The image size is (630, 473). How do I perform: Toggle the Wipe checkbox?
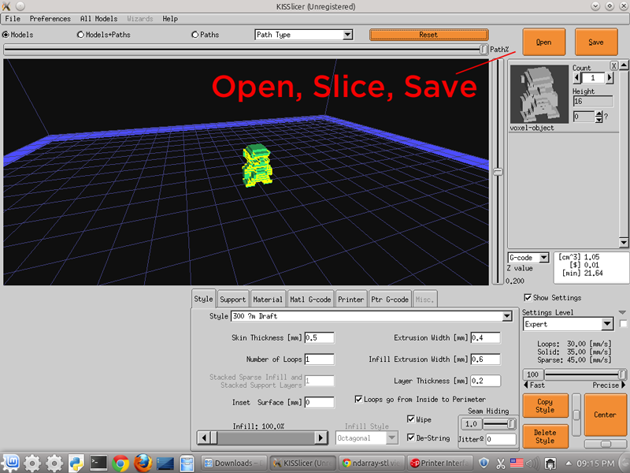pyautogui.click(x=410, y=419)
